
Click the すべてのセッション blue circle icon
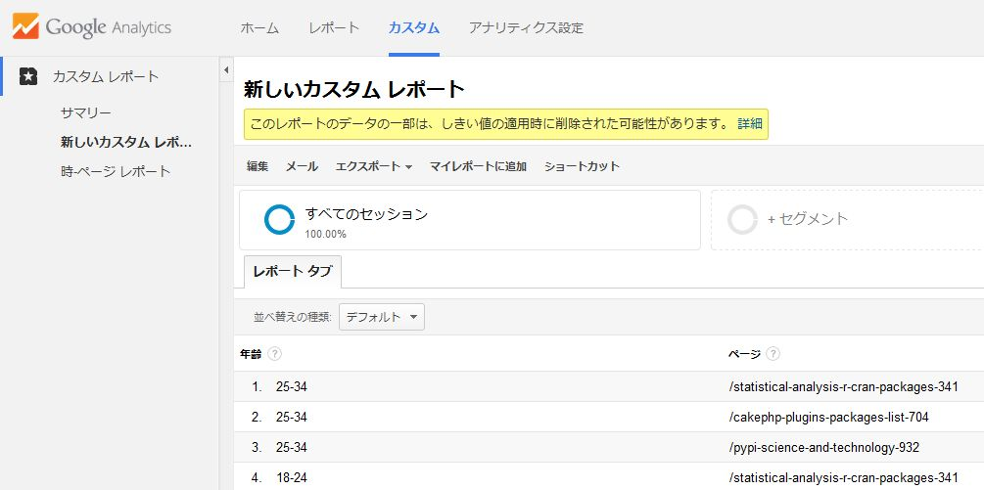point(279,220)
